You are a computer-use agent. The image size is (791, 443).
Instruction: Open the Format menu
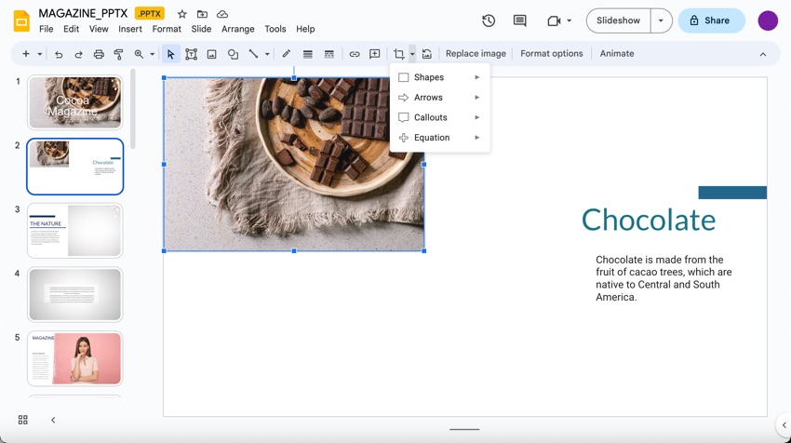pos(167,29)
